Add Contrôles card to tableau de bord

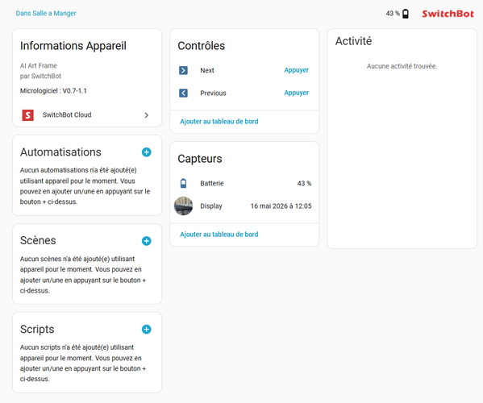pos(219,121)
